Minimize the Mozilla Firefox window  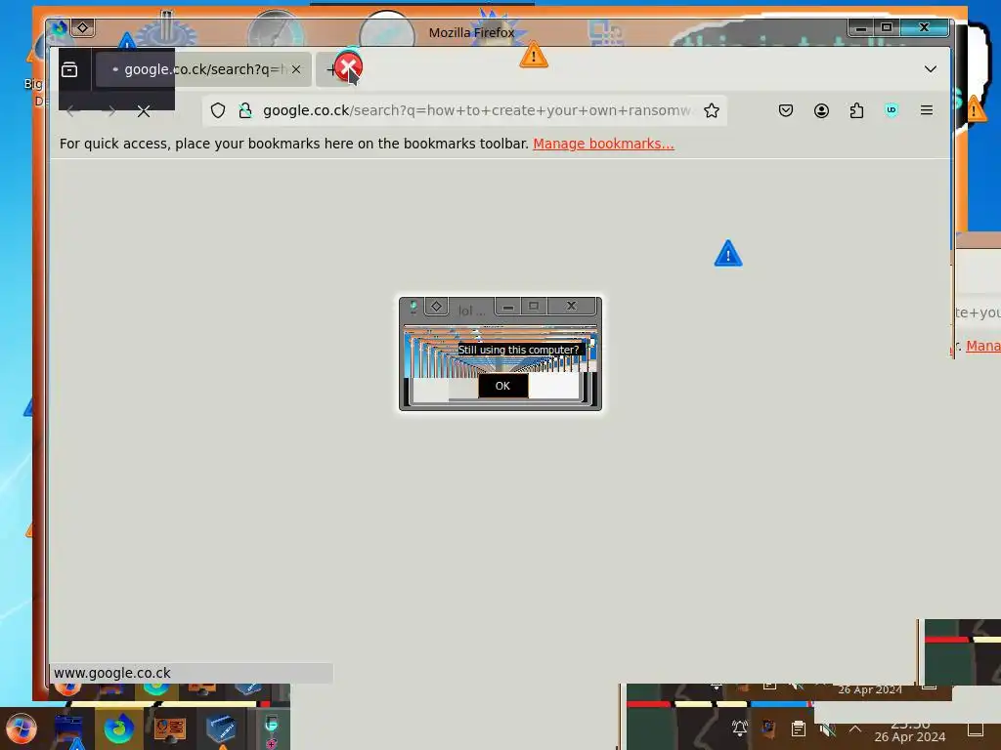coord(861,27)
